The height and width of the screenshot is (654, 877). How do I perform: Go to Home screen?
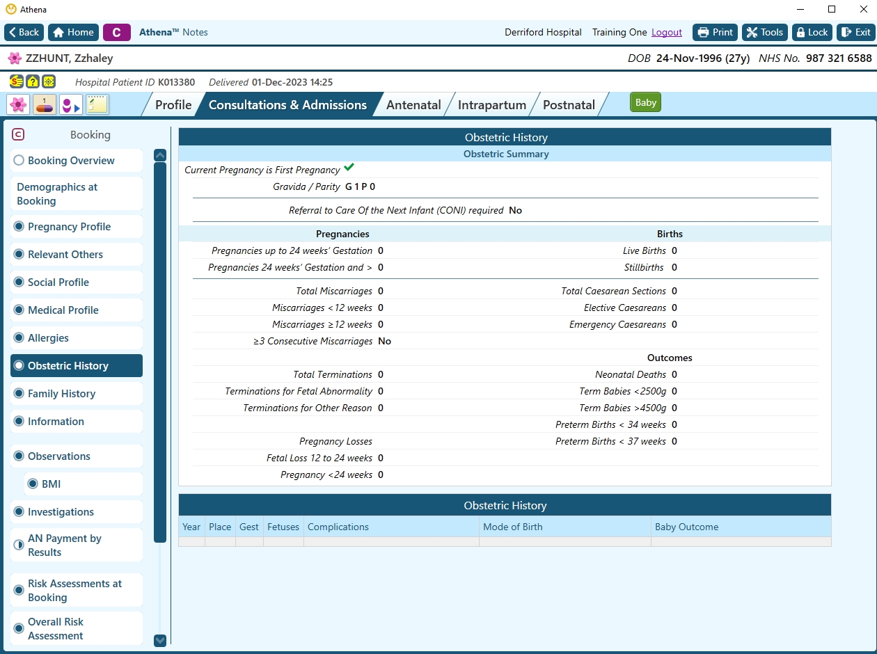pos(73,32)
